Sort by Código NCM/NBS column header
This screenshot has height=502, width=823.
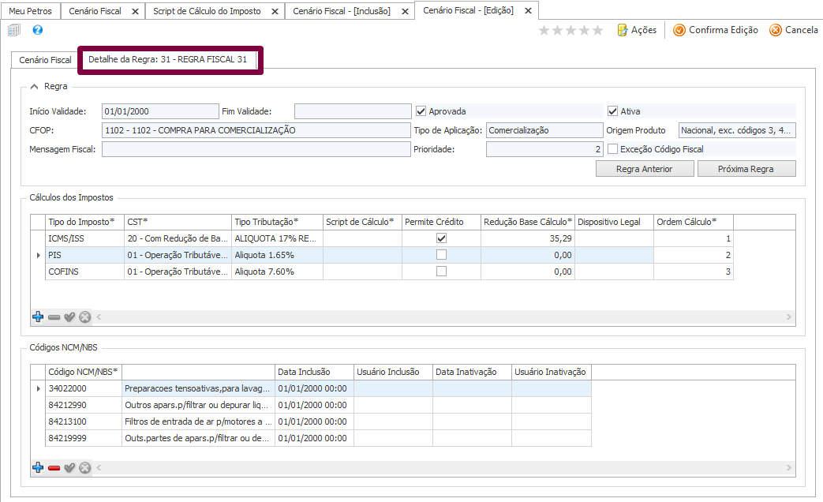click(84, 372)
